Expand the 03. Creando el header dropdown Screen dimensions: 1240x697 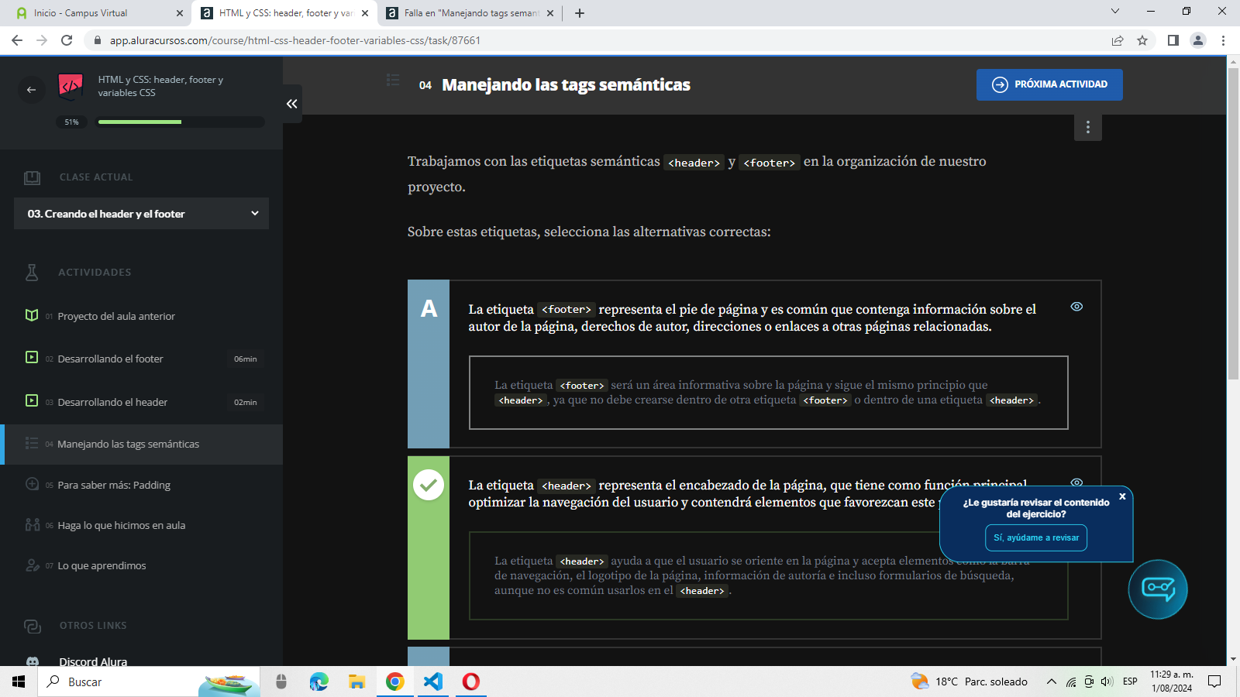[141, 214]
